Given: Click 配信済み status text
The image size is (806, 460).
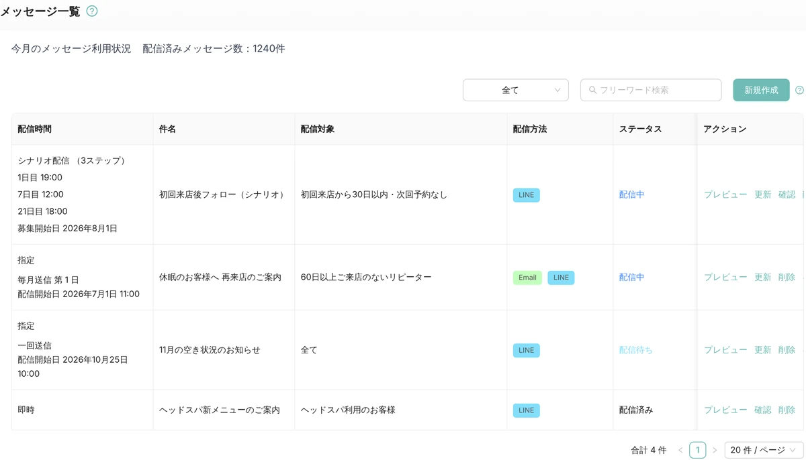Looking at the screenshot, I should (x=636, y=410).
